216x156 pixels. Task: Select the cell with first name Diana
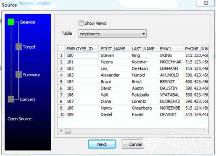coord(114,102)
